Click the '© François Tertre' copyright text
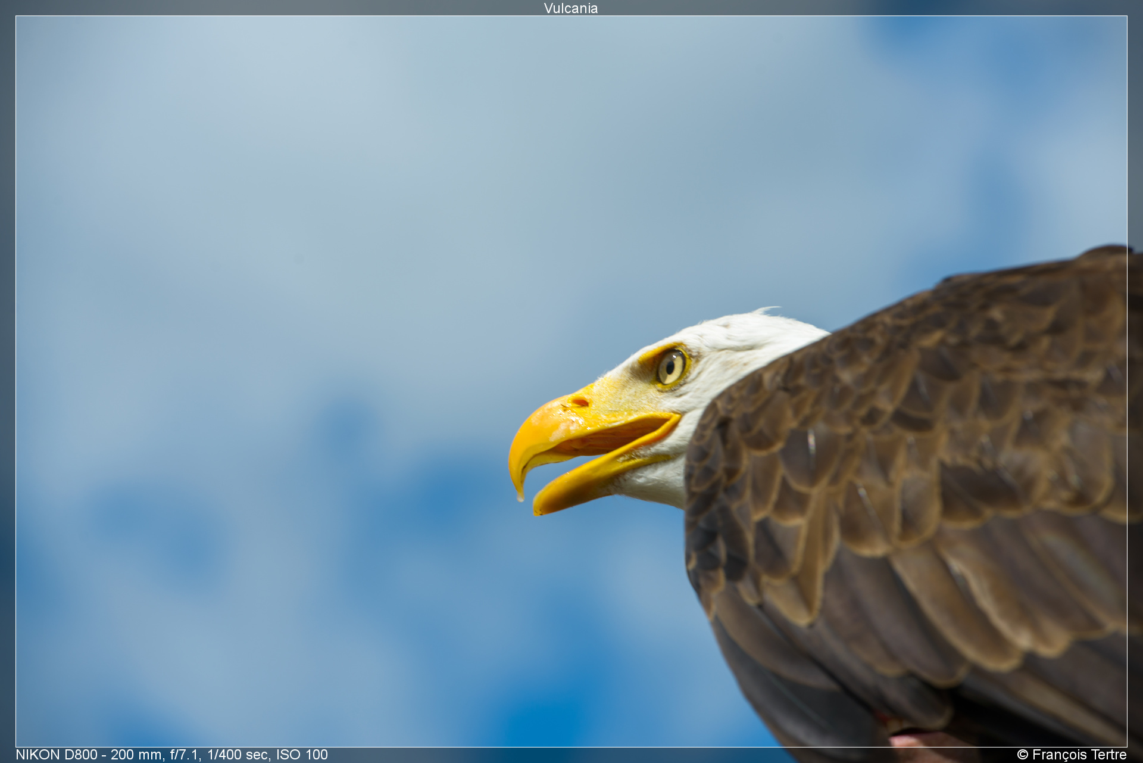 (1072, 755)
